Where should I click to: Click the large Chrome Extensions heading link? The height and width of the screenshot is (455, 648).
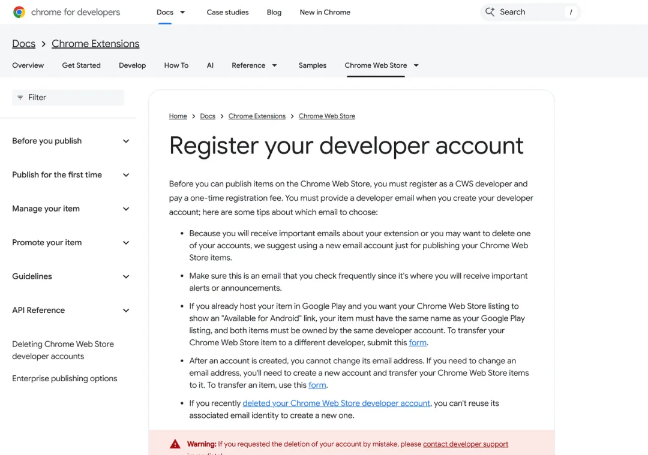tap(95, 44)
